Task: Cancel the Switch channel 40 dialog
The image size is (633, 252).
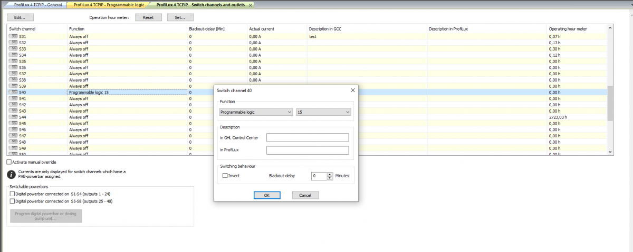Action: 305,195
